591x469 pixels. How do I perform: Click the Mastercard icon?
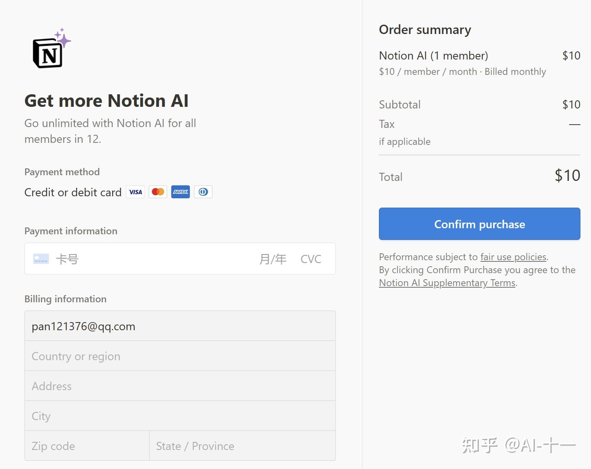point(158,192)
